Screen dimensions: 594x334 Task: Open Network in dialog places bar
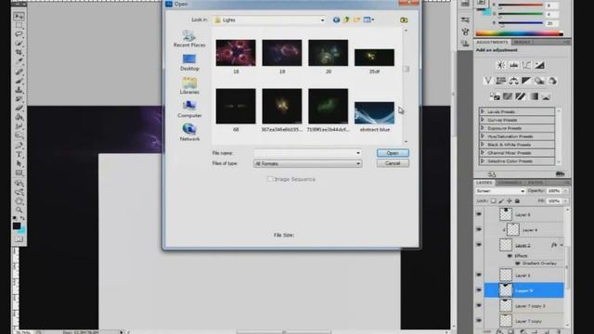pos(189,133)
